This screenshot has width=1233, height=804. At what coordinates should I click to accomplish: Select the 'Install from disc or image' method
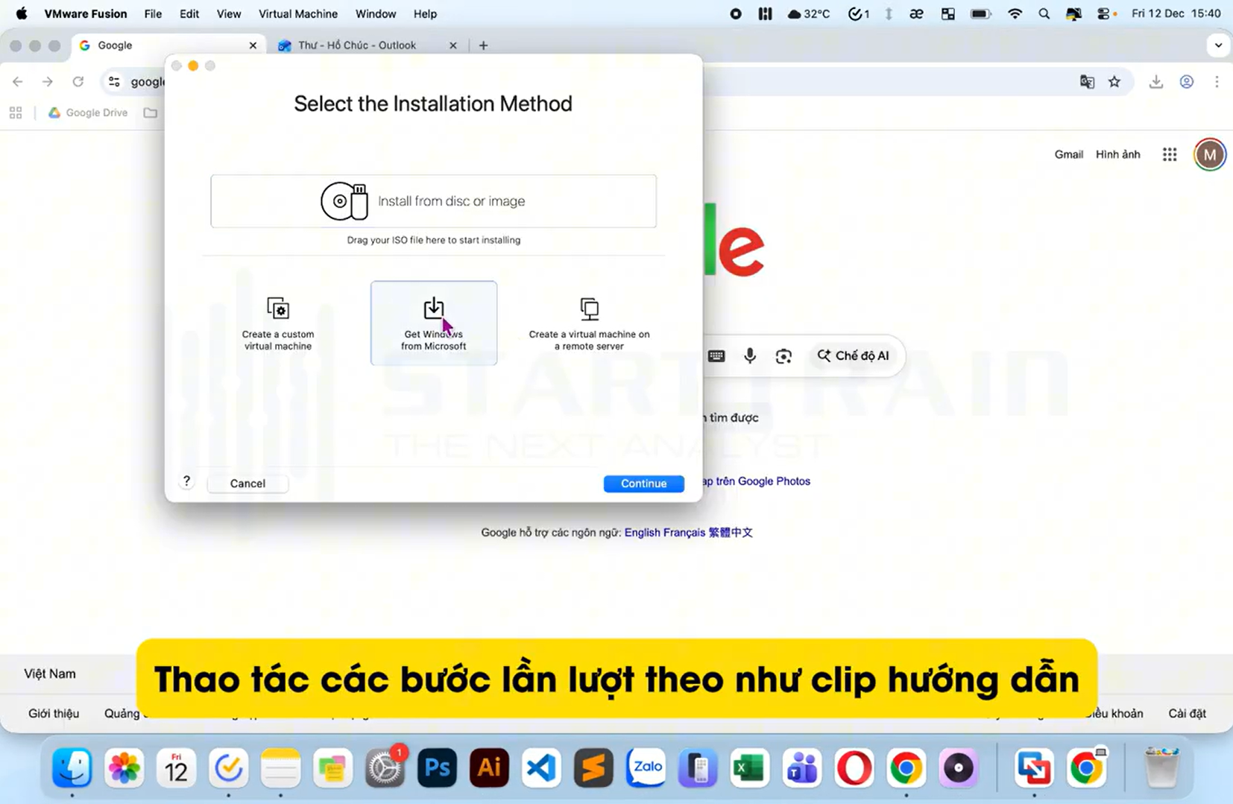click(x=433, y=201)
